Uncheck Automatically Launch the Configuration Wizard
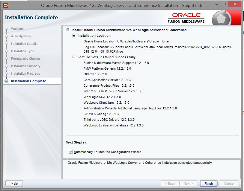 (70, 152)
